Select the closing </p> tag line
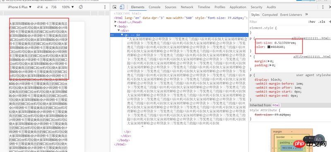 coord(127,131)
